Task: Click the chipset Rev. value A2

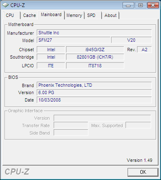Action: click(144, 50)
